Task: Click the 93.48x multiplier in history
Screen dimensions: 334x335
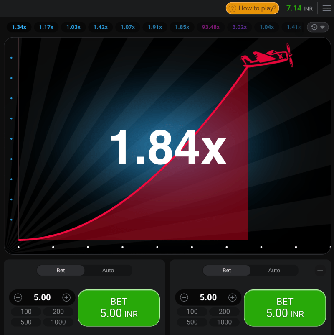Action: point(211,27)
